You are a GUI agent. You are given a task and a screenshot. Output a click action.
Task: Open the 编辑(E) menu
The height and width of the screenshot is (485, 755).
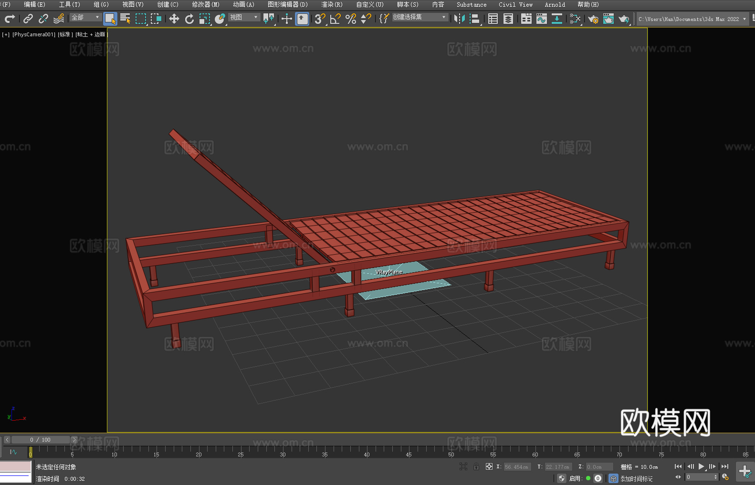[x=34, y=4]
